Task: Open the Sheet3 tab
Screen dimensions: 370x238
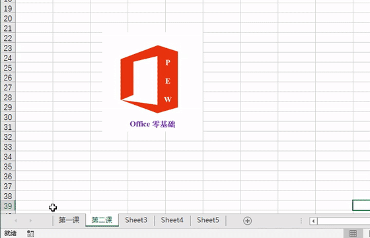Action: pyautogui.click(x=136, y=220)
